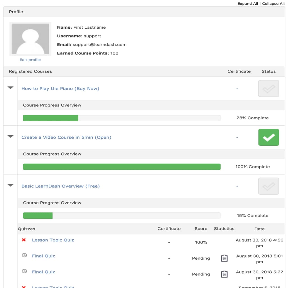288x288 pixels.
Task: Click the 15% Complete progress bar
Action: point(121,215)
